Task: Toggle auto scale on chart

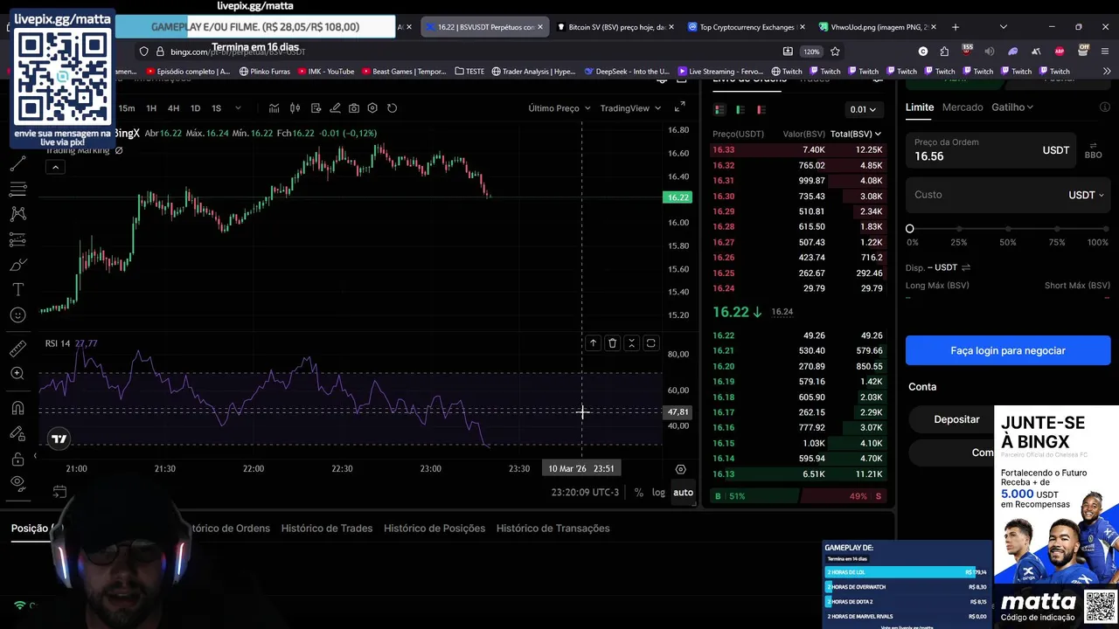Action: pos(683,493)
